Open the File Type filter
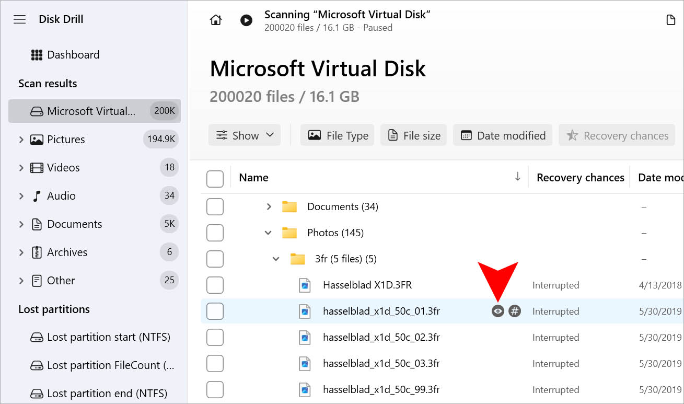Viewport: 684px width, 404px height. (337, 135)
